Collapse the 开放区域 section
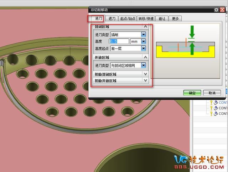The width and height of the screenshot is (228, 172). pyautogui.click(x=145, y=57)
